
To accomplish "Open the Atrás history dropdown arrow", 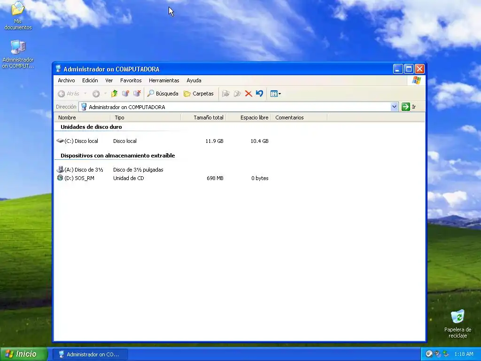I will pos(85,94).
